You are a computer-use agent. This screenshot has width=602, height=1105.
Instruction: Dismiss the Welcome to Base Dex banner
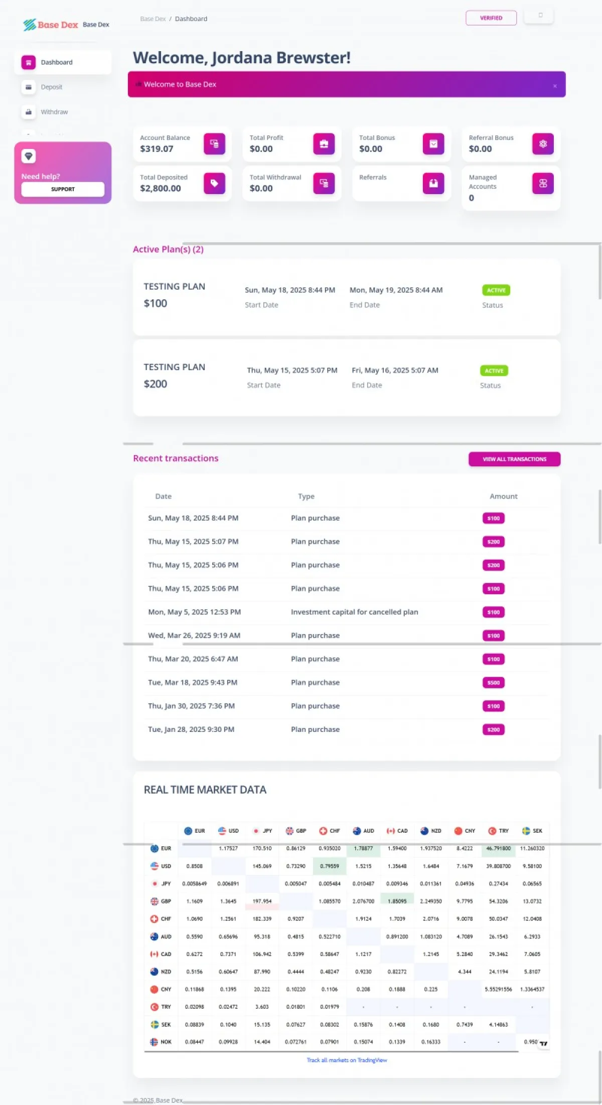[555, 86]
